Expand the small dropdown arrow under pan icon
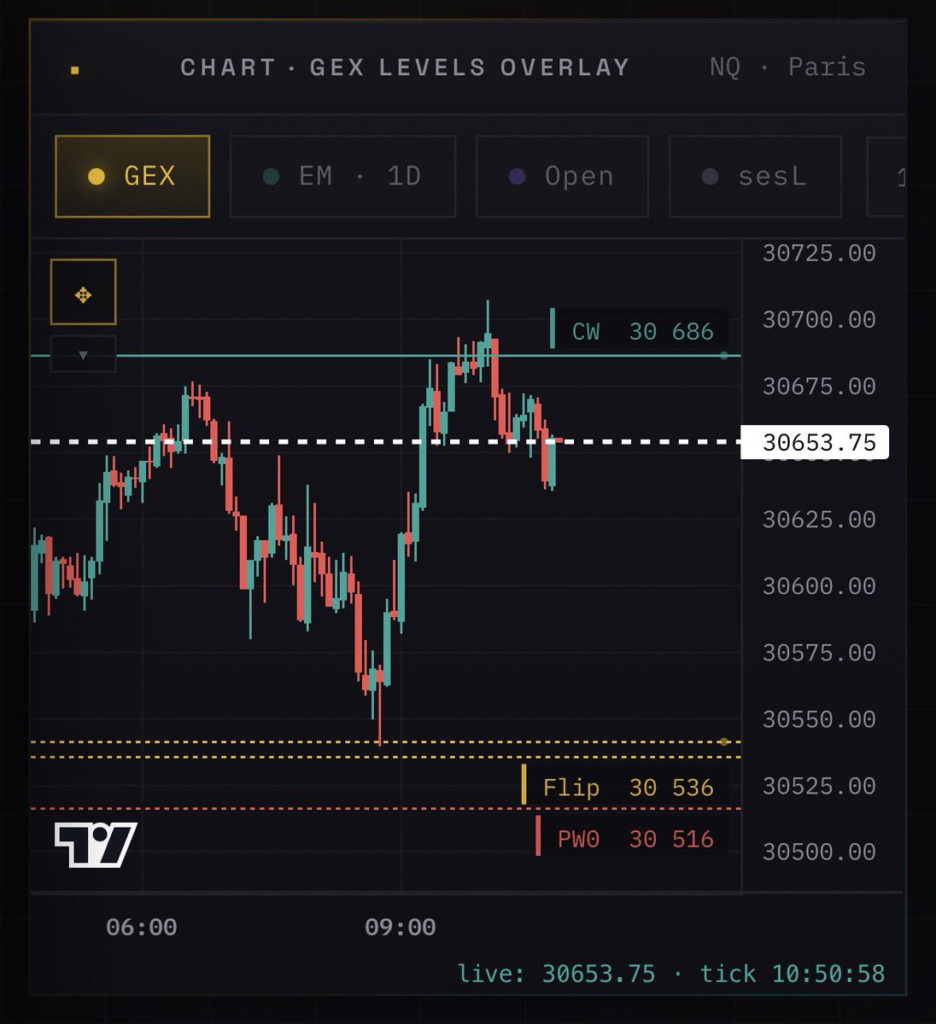The height and width of the screenshot is (1024, 936). pos(83,354)
